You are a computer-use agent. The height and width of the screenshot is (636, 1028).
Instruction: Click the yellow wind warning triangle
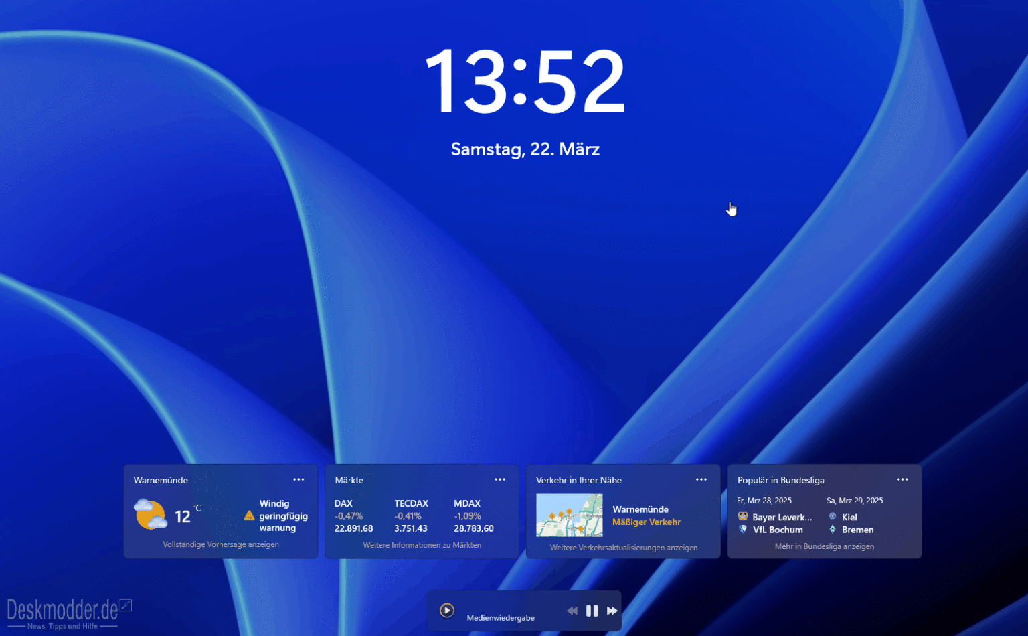[248, 515]
